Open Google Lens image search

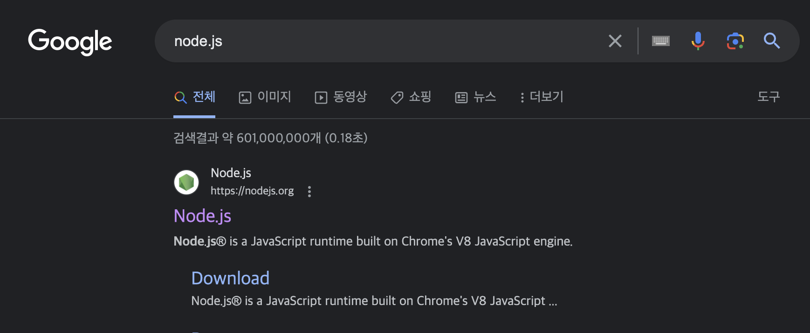(x=735, y=41)
